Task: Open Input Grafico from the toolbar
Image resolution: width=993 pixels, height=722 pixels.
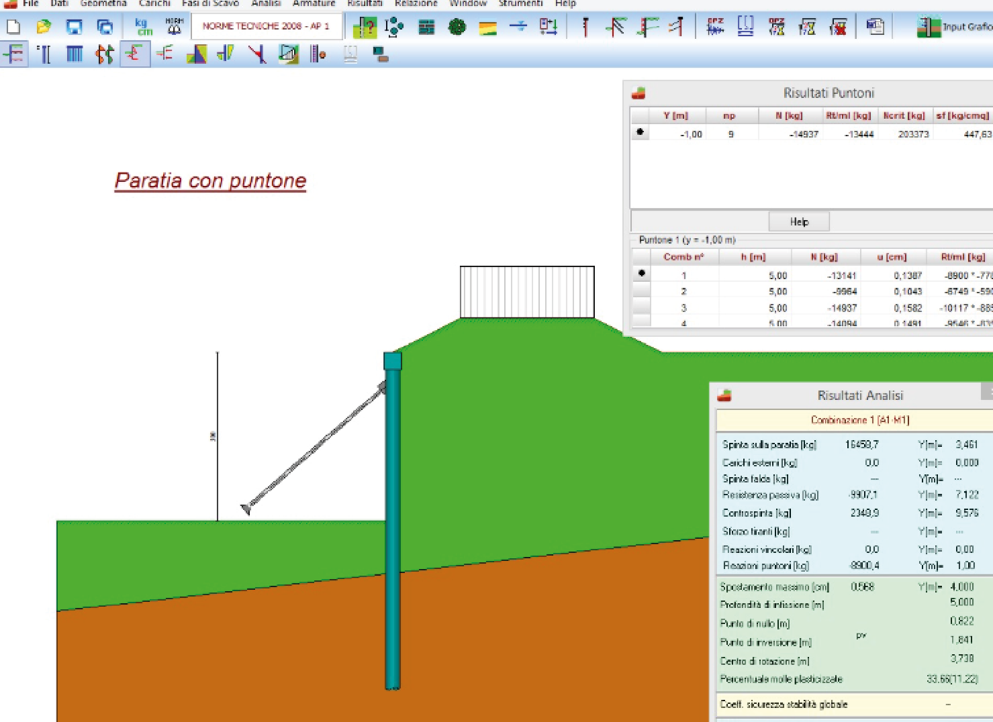Action: 953,27
